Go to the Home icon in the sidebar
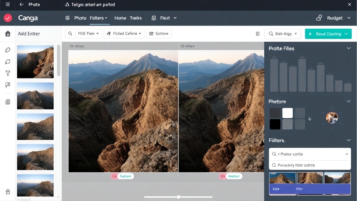This screenshot has width=357, height=201. 8,34
